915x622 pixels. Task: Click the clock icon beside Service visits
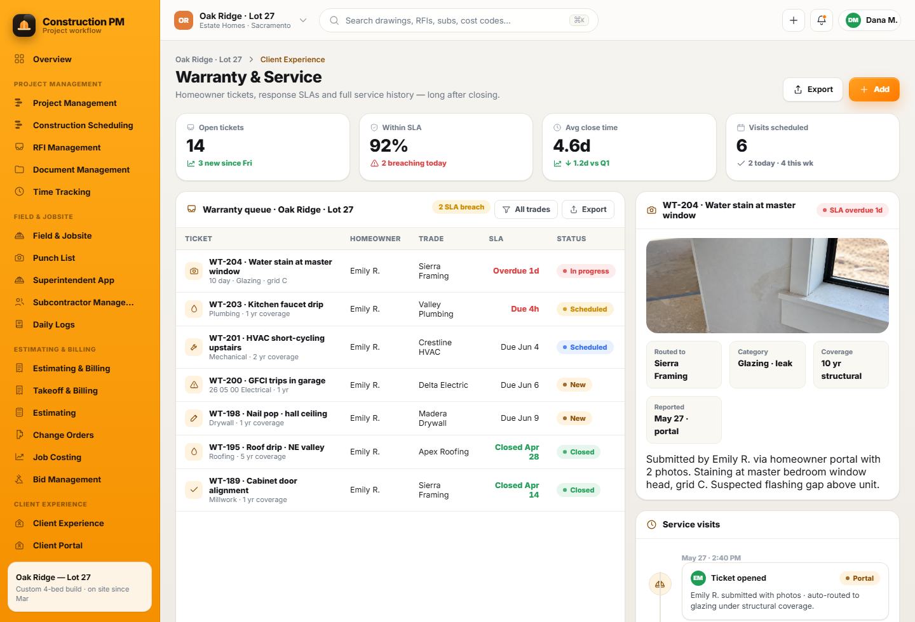coord(651,525)
